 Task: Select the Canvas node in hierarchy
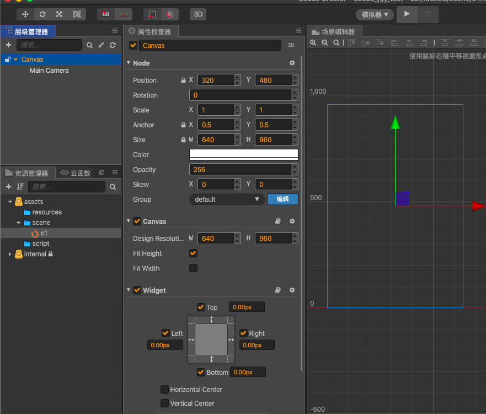(32, 60)
